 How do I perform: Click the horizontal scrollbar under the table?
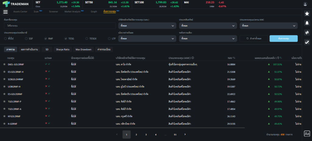click(x=122, y=128)
